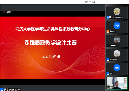
Task: Click the 2022年12月8日 date text on the slide
Action: [x=51, y=57]
